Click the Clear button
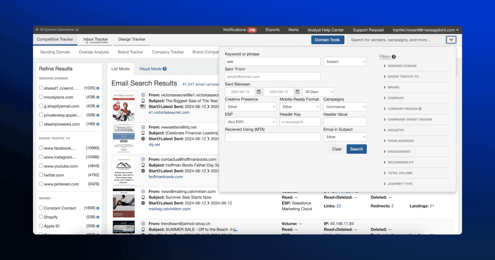 (337, 149)
